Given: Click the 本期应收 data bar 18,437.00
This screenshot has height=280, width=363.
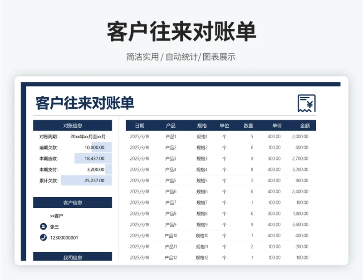Looking at the screenshot, I should 94,159.
